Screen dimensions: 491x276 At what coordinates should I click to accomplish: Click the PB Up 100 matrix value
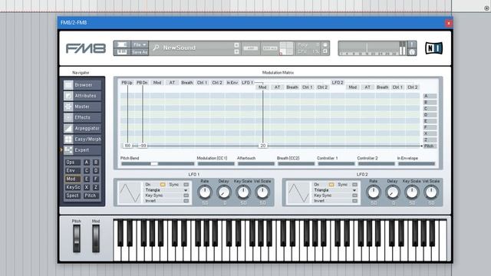pyautogui.click(x=127, y=146)
